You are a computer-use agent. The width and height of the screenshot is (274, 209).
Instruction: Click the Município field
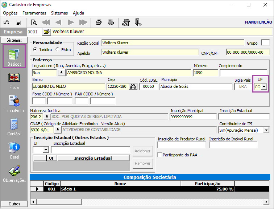click(196, 86)
